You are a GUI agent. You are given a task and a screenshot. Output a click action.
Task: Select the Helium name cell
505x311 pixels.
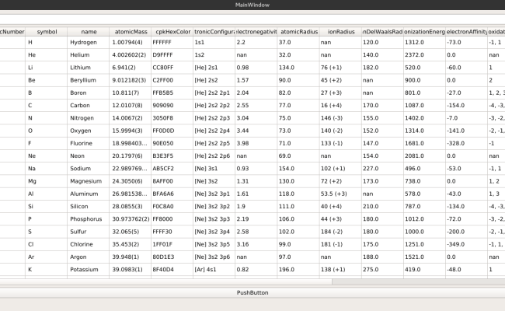coord(89,54)
